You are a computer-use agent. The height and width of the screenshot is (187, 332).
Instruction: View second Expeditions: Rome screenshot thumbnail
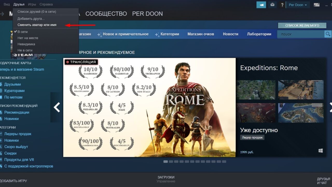click(x=301, y=90)
